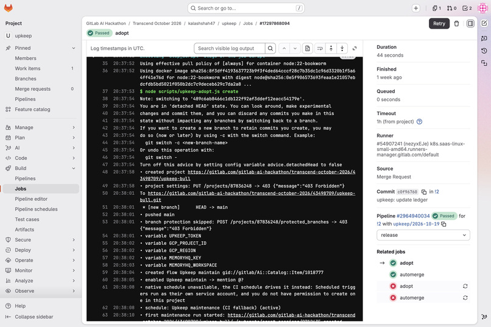Open passed automerge related job
The height and width of the screenshot is (327, 491).
[412, 275]
